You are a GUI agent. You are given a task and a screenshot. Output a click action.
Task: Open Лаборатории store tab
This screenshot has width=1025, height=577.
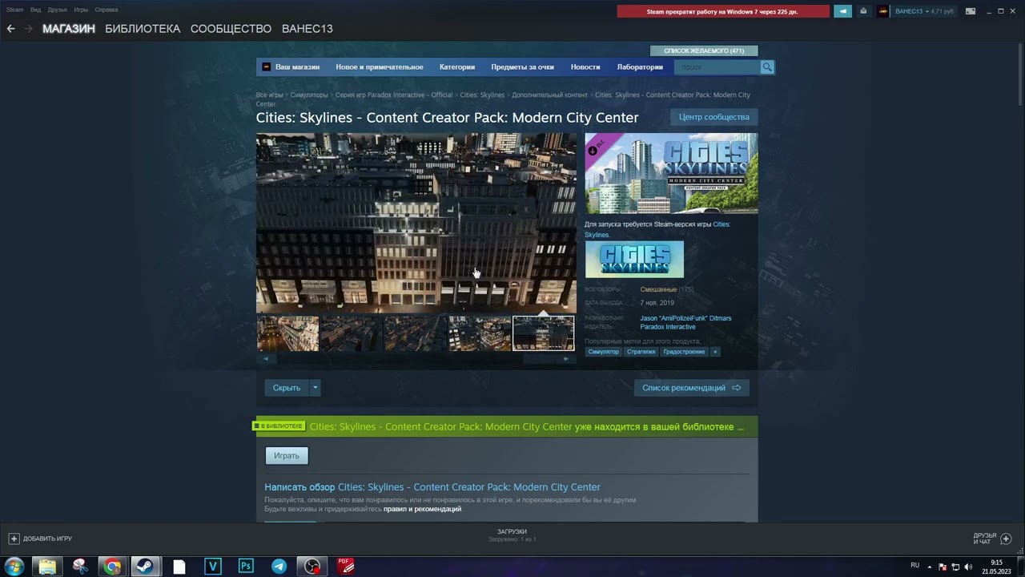(640, 67)
